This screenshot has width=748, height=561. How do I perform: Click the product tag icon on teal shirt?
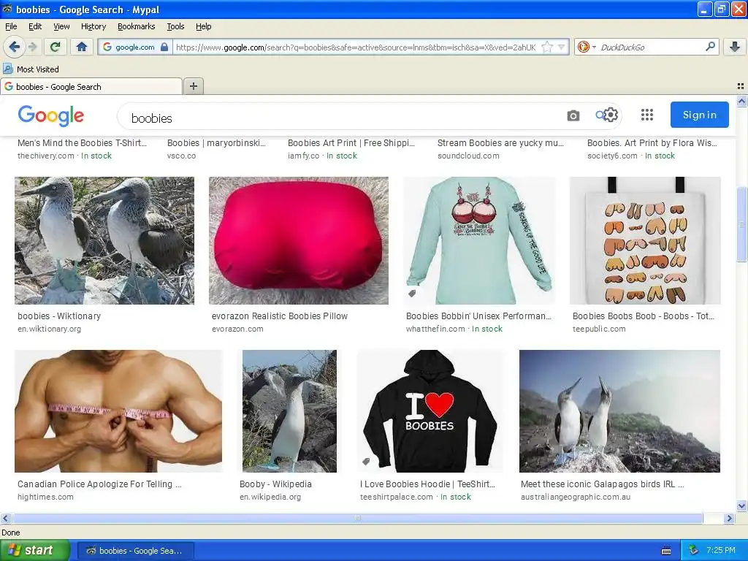pos(412,294)
